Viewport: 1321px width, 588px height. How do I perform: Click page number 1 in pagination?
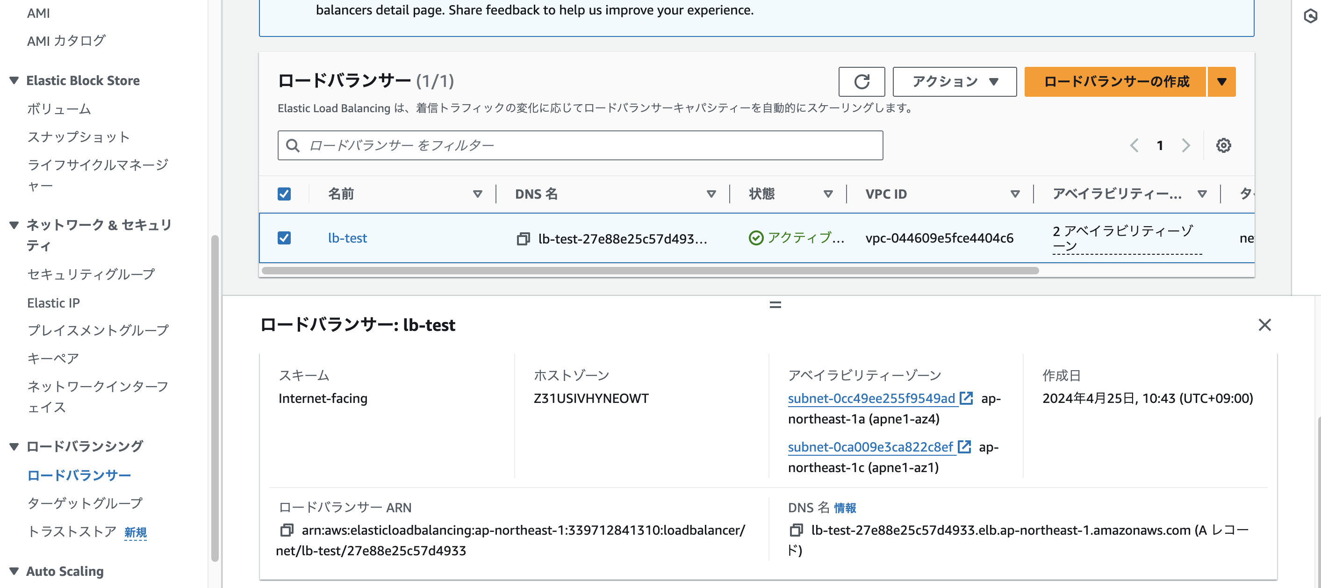tap(1159, 145)
